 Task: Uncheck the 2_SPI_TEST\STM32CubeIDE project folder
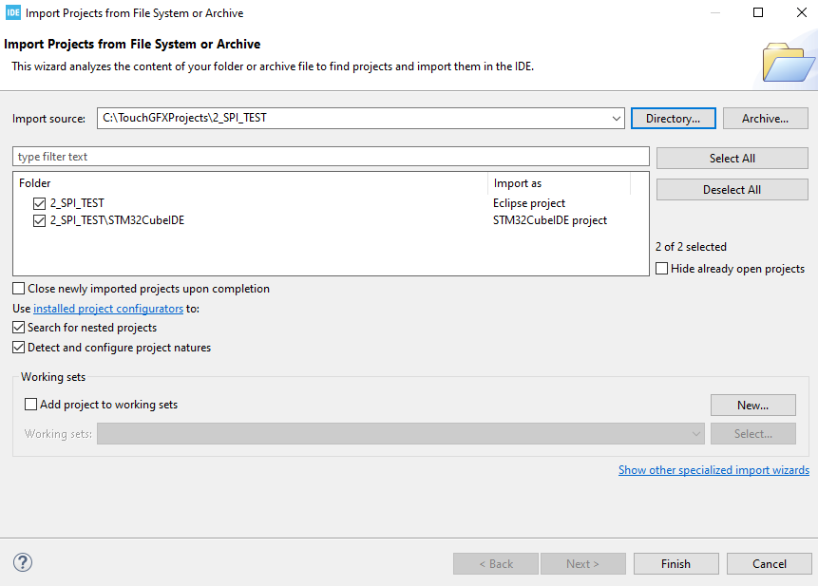click(x=39, y=220)
